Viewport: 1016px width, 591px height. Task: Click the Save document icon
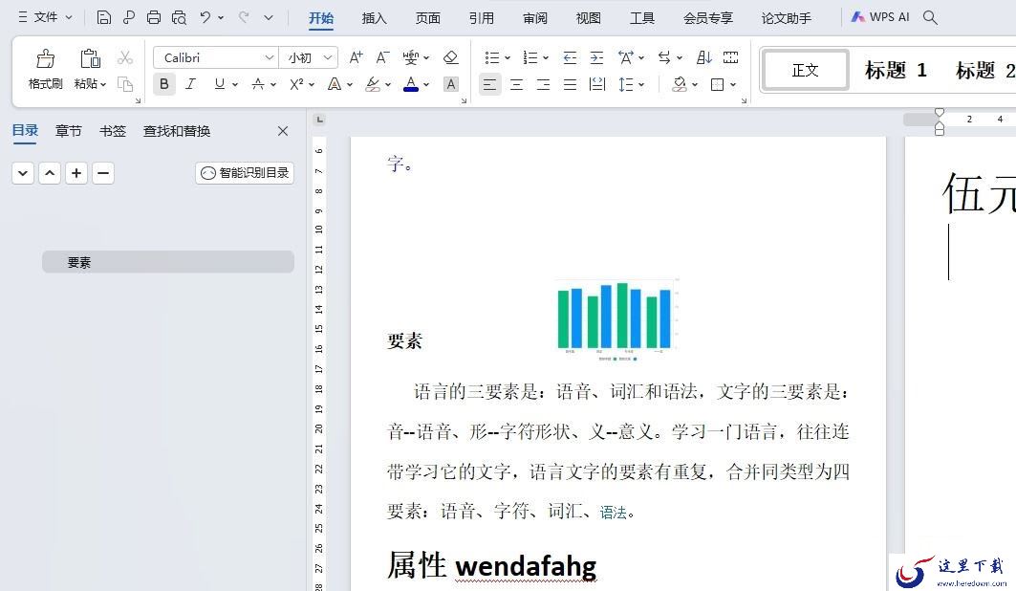(103, 17)
